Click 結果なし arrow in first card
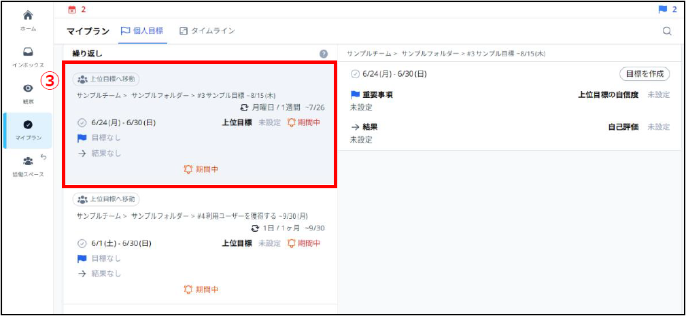The width and height of the screenshot is (686, 316). point(99,153)
